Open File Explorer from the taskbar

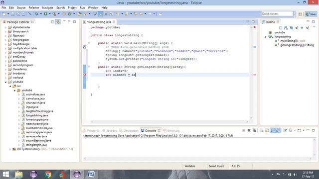pyautogui.click(x=19, y=175)
